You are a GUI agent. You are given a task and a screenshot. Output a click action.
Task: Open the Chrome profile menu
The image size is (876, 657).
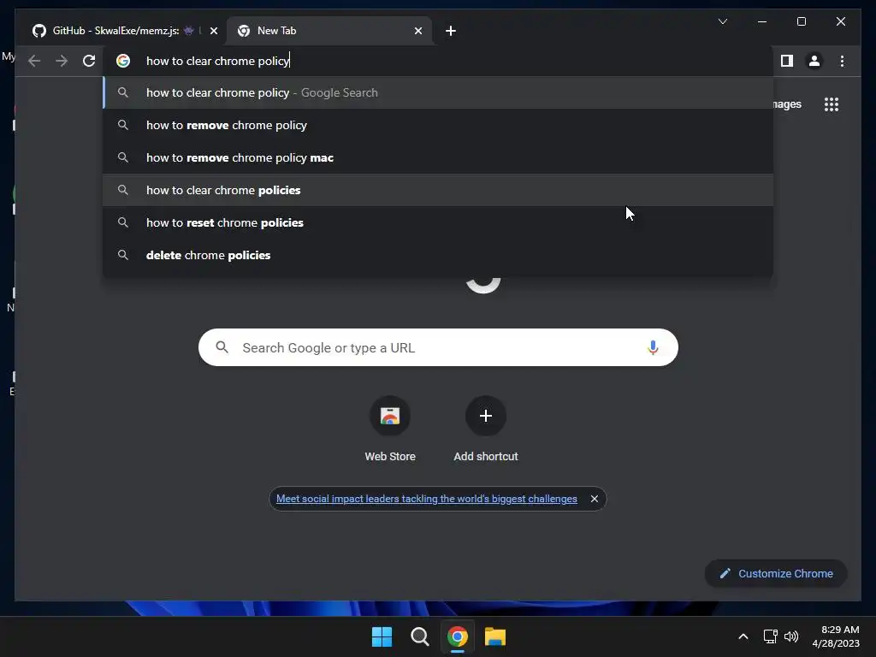[x=814, y=61]
